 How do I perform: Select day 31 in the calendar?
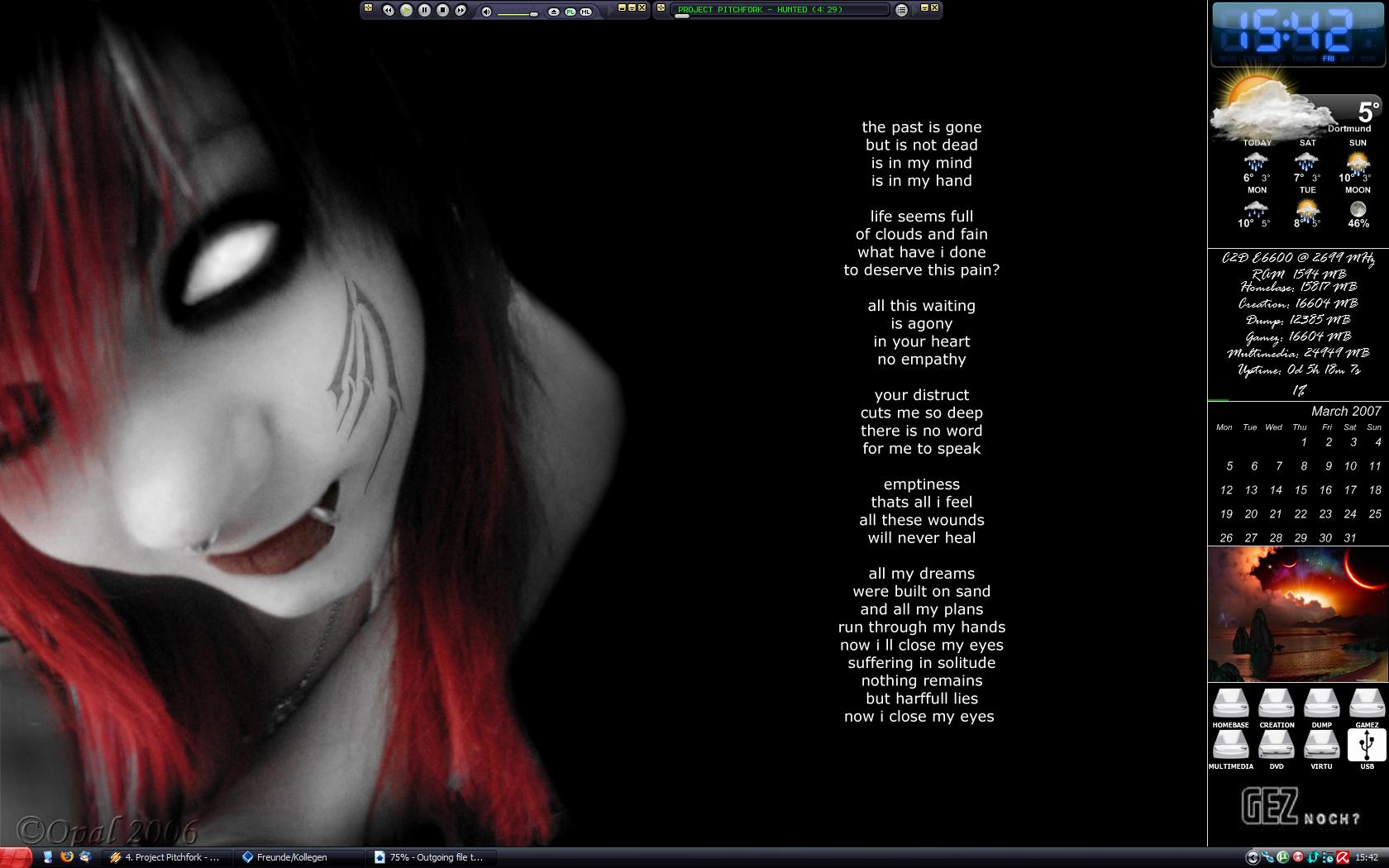point(1350,538)
